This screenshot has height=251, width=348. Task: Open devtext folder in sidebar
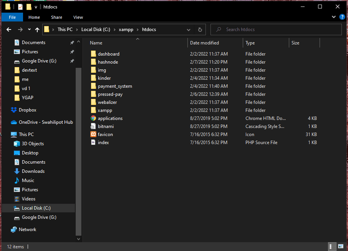[29, 70]
